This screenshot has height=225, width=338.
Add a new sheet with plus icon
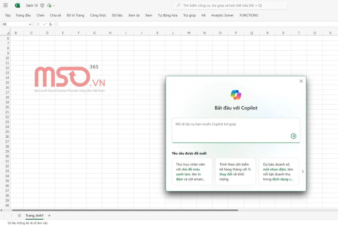click(49, 215)
